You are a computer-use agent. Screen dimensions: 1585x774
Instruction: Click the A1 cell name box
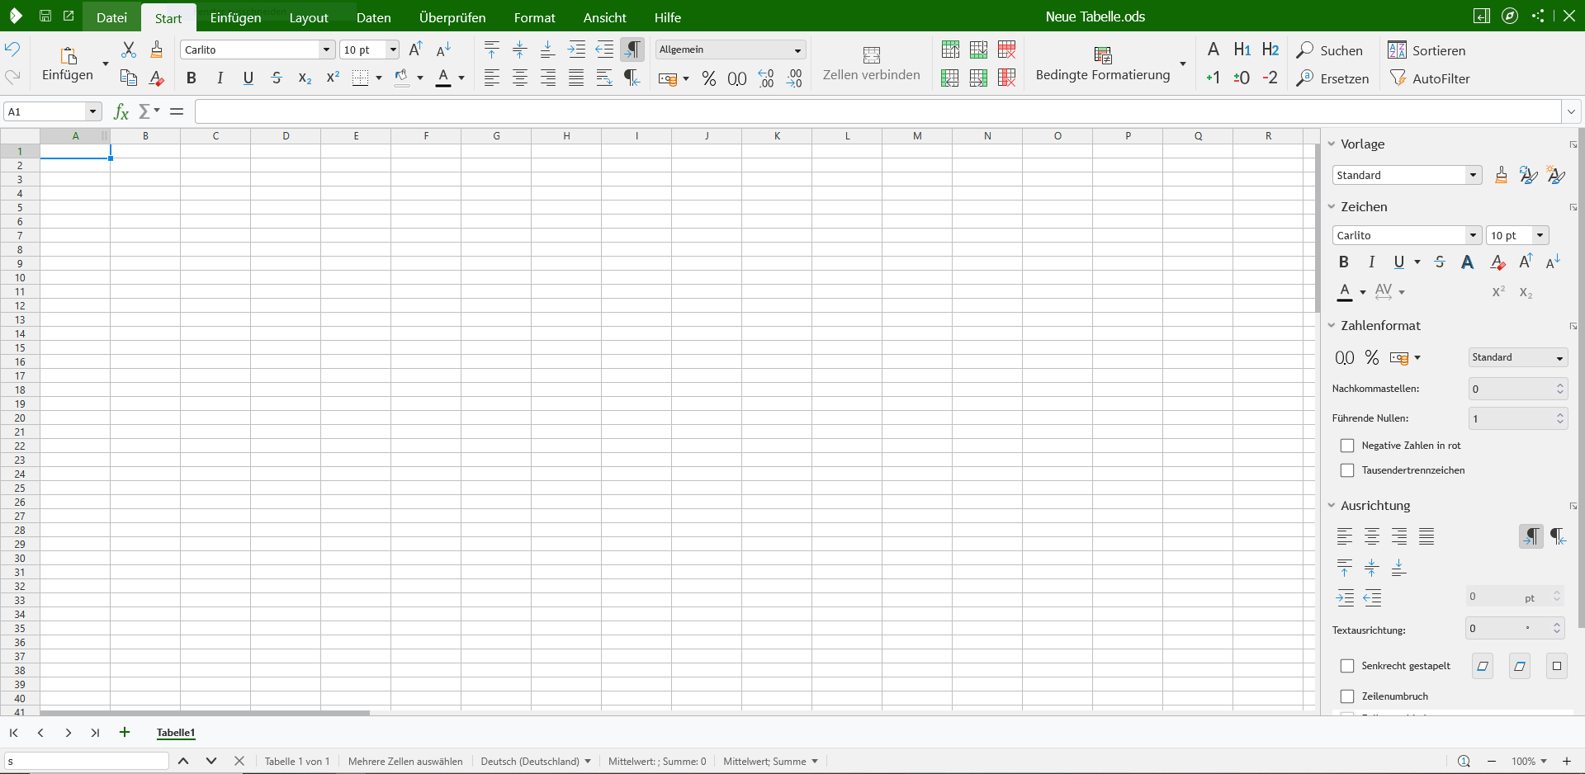click(45, 111)
